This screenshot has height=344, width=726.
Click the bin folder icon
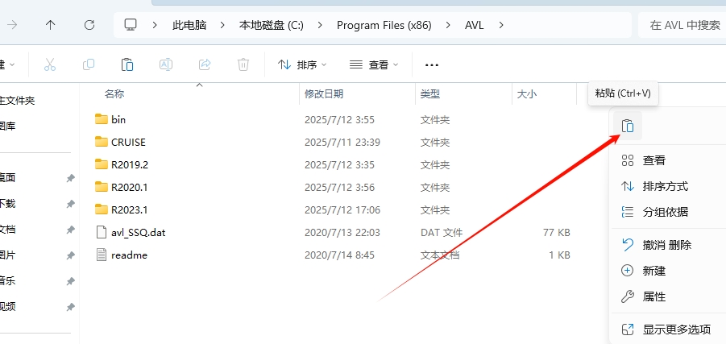[102, 119]
